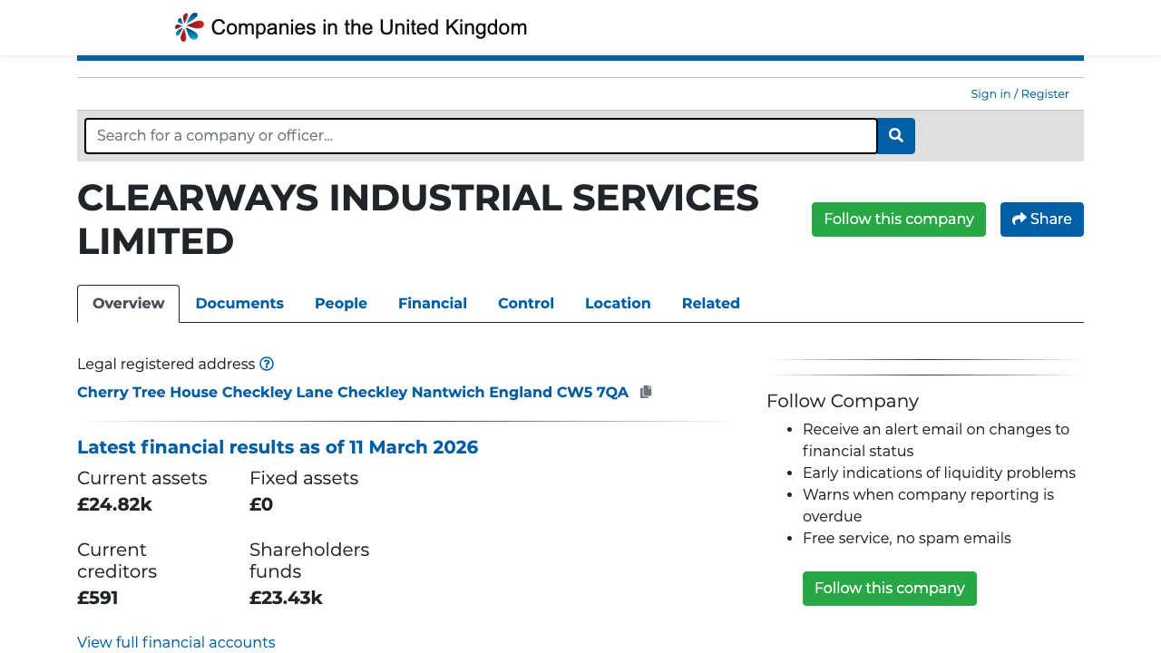Click the search magnifying glass icon
The image size is (1161, 653).
click(895, 135)
